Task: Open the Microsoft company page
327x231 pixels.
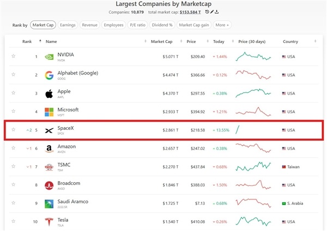Action: pos(68,110)
